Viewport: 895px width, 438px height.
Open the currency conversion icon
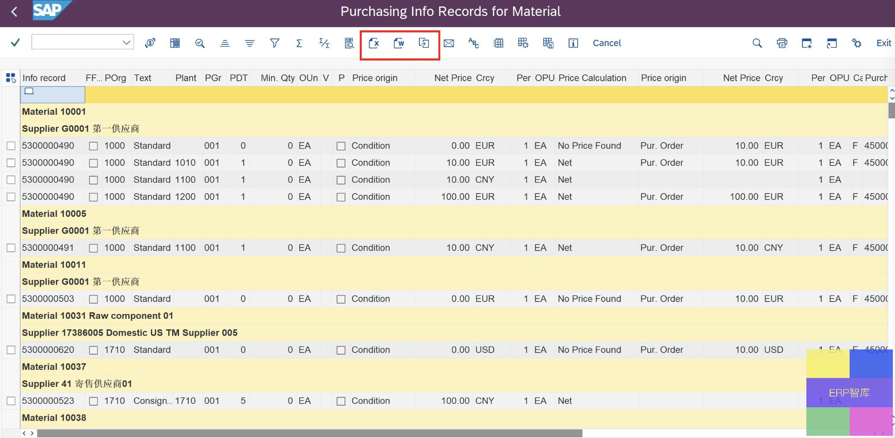[x=150, y=43]
